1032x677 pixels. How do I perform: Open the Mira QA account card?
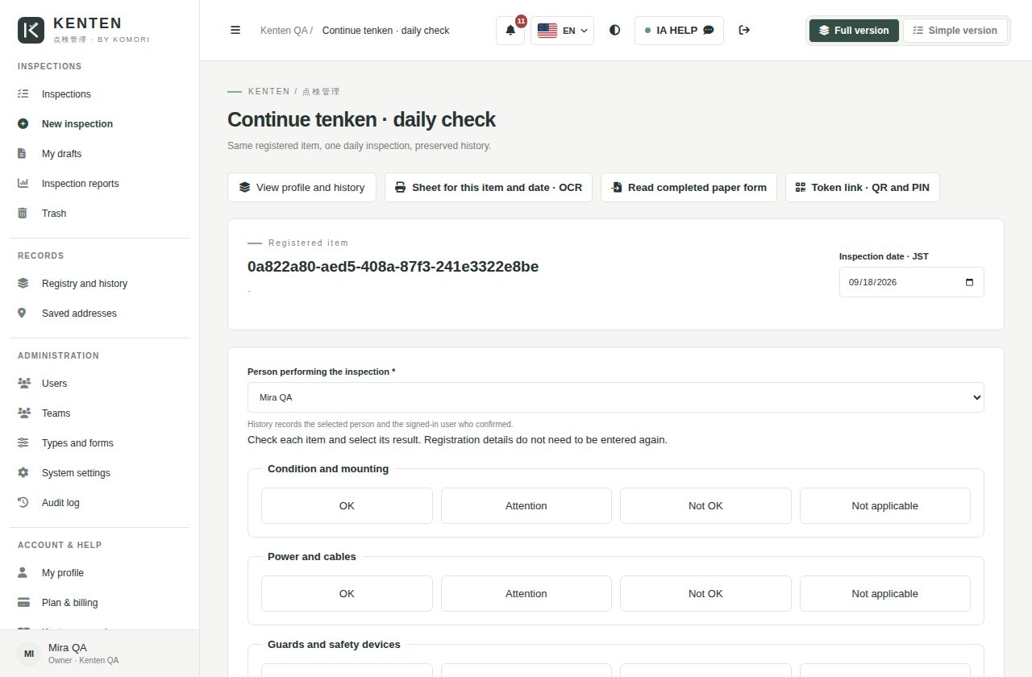click(100, 654)
